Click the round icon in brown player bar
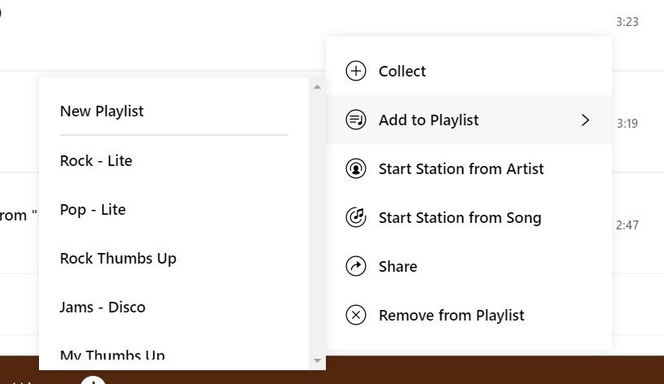 [x=93, y=379]
